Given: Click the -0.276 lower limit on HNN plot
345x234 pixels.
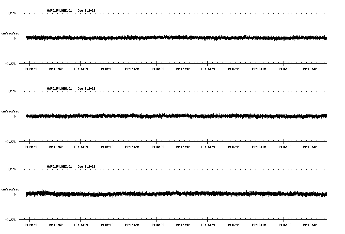Looking at the screenshot, I should tap(10, 142).
